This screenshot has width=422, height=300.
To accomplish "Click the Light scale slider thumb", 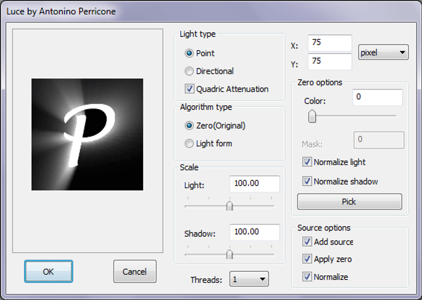I will (230, 206).
